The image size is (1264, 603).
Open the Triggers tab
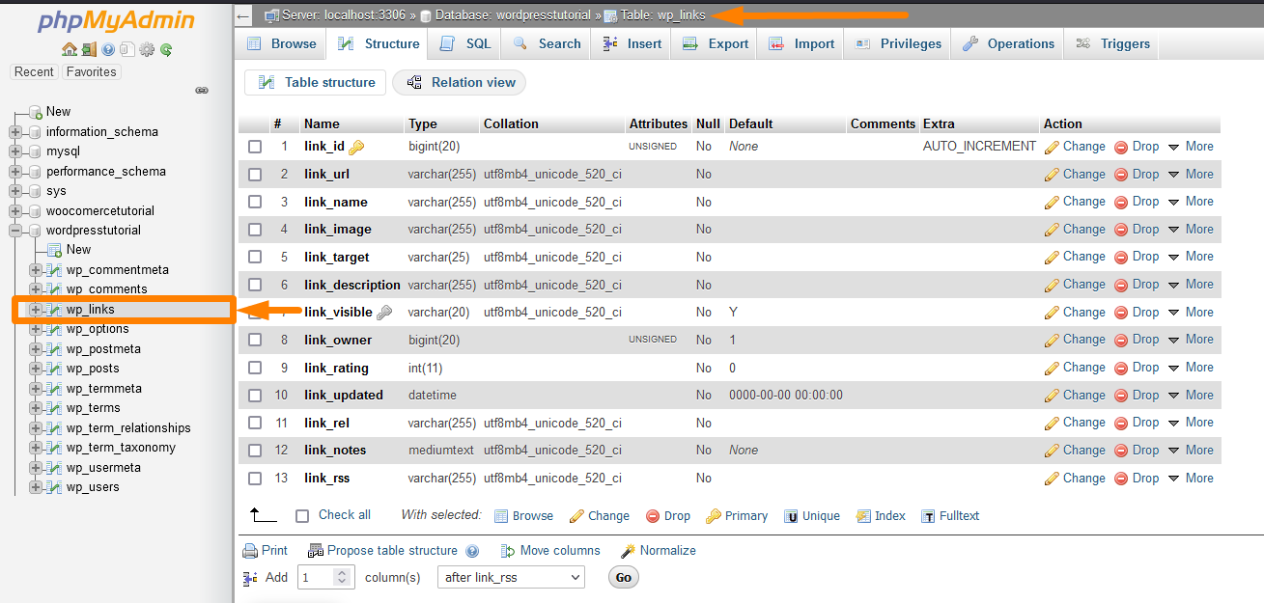[1112, 43]
